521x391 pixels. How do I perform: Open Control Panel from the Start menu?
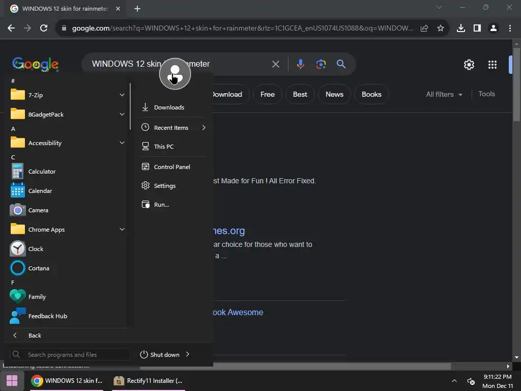tap(173, 167)
